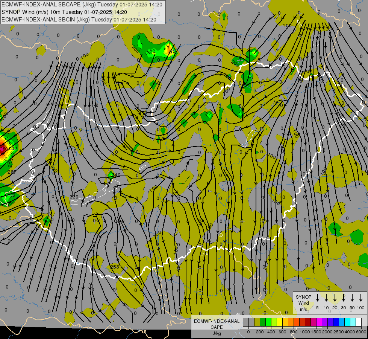Click the 50 speed label in wind legend
Viewport: 368px width, 339px height.
click(x=352, y=308)
